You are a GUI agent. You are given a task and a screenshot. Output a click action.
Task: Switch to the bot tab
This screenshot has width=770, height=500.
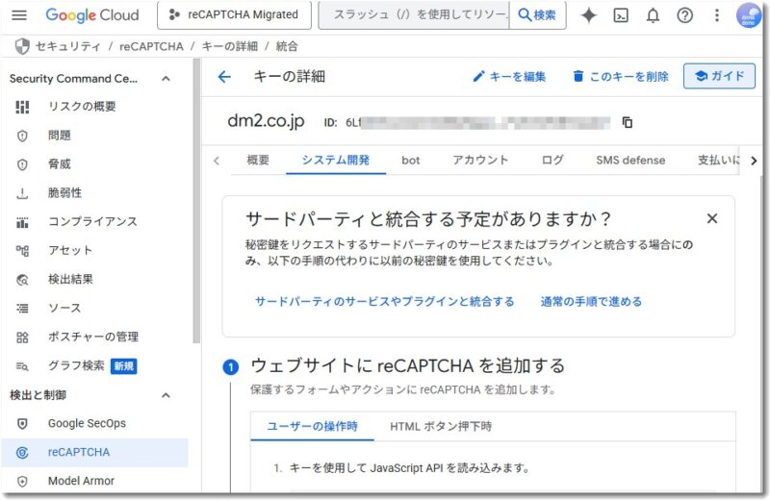click(x=411, y=161)
